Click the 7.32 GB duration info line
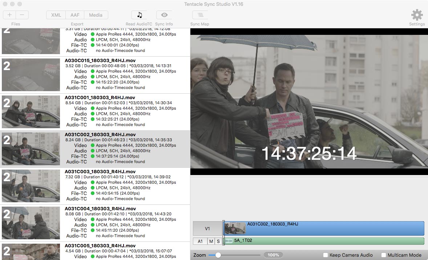The image size is (428, 260). [118, 177]
